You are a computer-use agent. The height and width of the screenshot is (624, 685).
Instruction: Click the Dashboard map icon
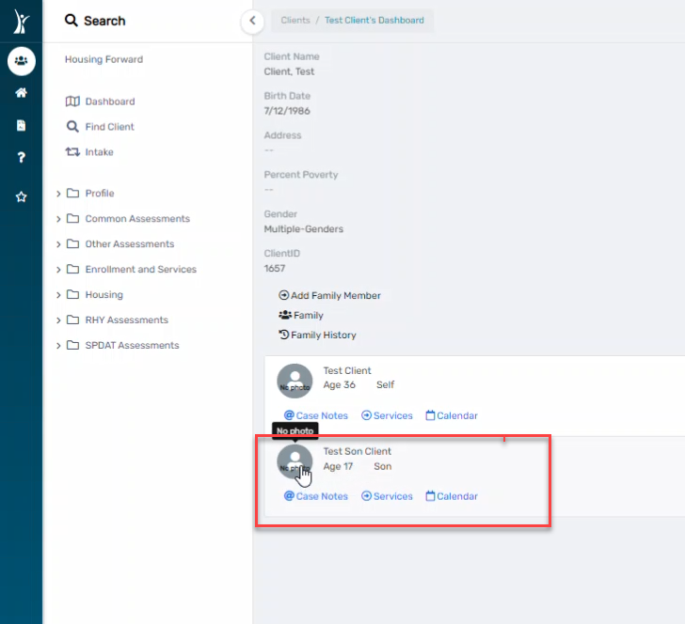coord(72,101)
